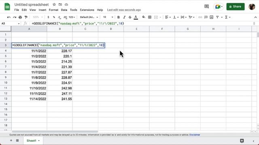
Task: Open the 123 number format dropdown
Action: [72, 17]
